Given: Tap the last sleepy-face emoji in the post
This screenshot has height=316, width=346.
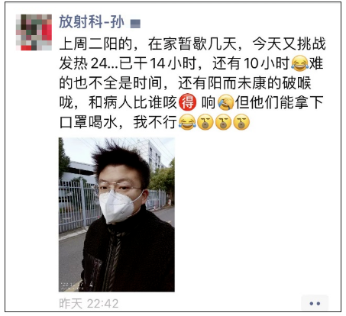Looking at the screenshot, I should 241,122.
